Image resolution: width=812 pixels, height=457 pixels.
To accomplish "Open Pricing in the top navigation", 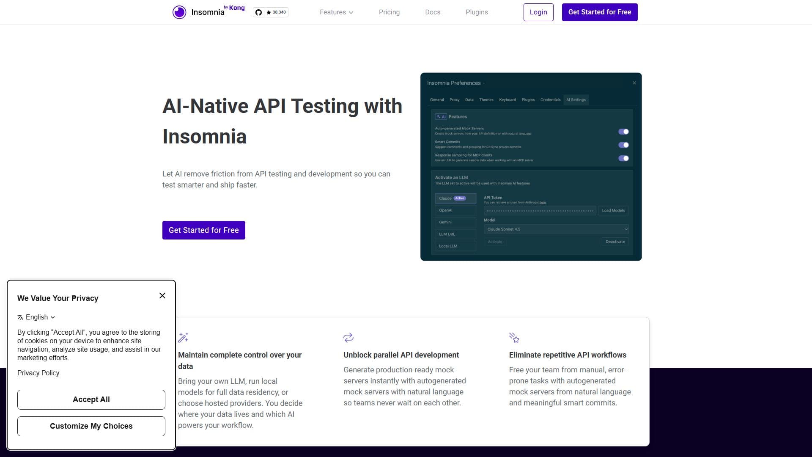I will [389, 12].
